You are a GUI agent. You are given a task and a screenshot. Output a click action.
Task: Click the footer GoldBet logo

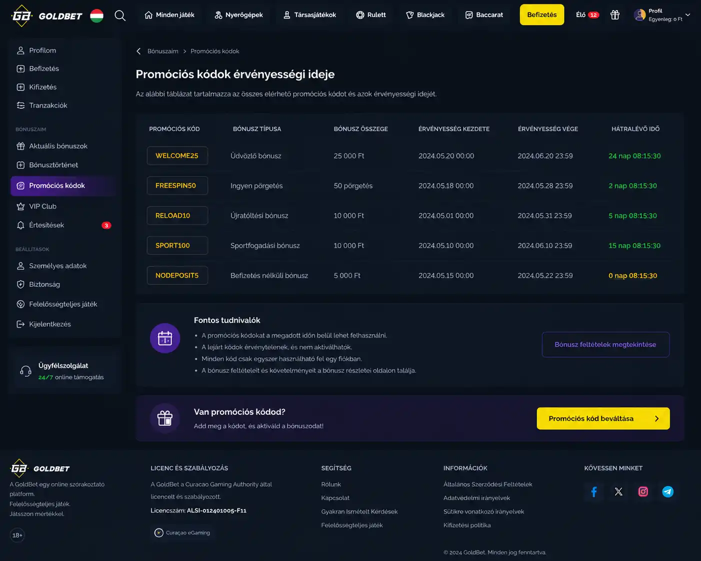click(40, 468)
